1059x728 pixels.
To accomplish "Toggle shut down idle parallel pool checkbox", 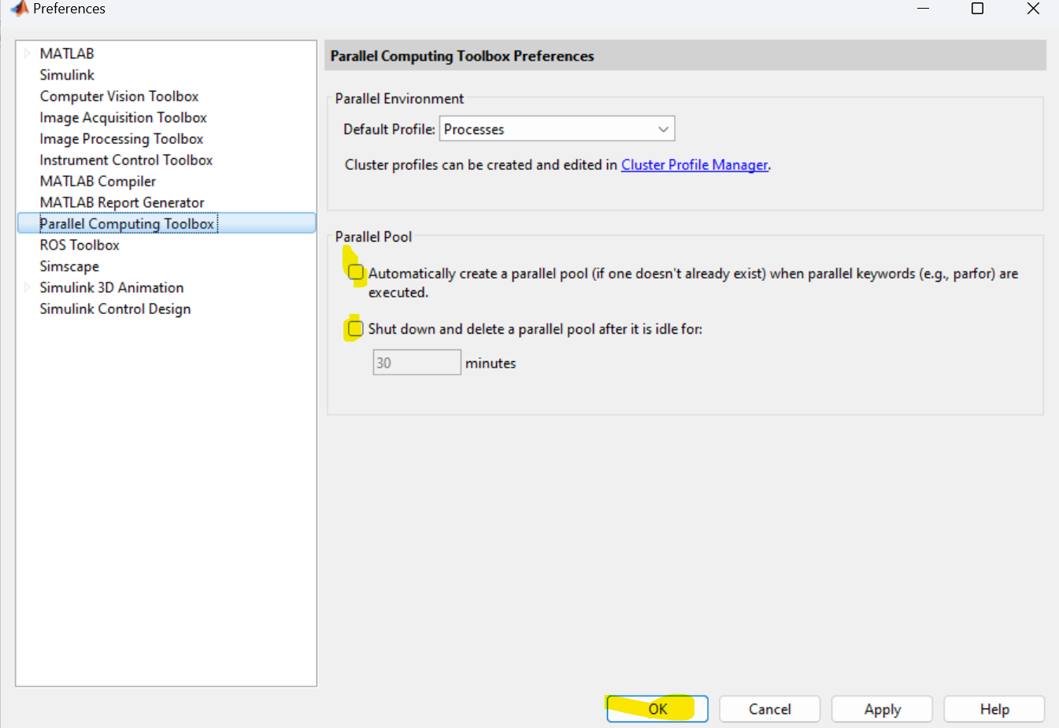I will click(x=356, y=329).
